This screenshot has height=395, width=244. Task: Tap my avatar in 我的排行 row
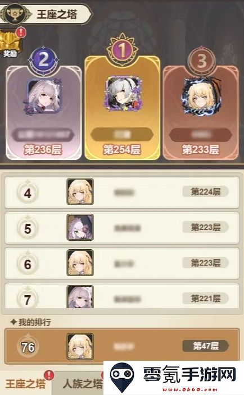pos(80,346)
